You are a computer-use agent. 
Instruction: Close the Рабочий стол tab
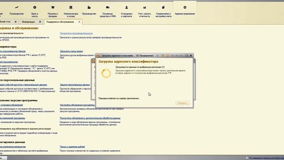(16, 22)
